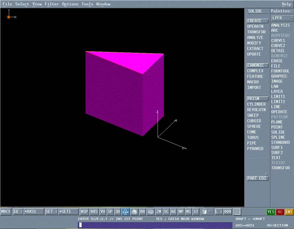Click the keypad grid icon in bottom toolbar

(x=237, y=212)
